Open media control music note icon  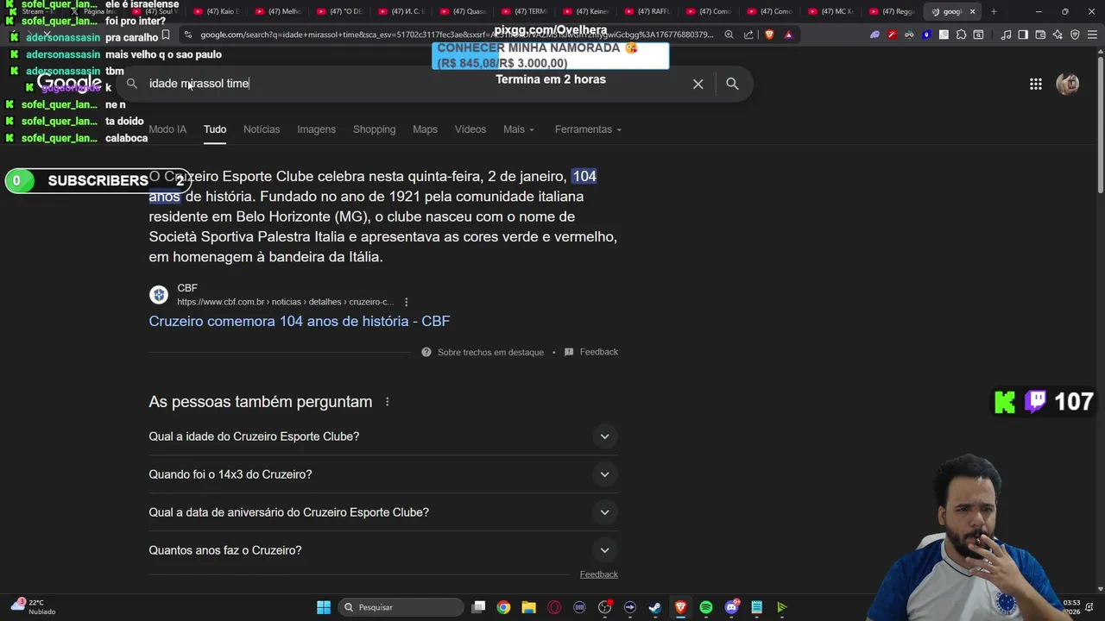coord(1006,34)
